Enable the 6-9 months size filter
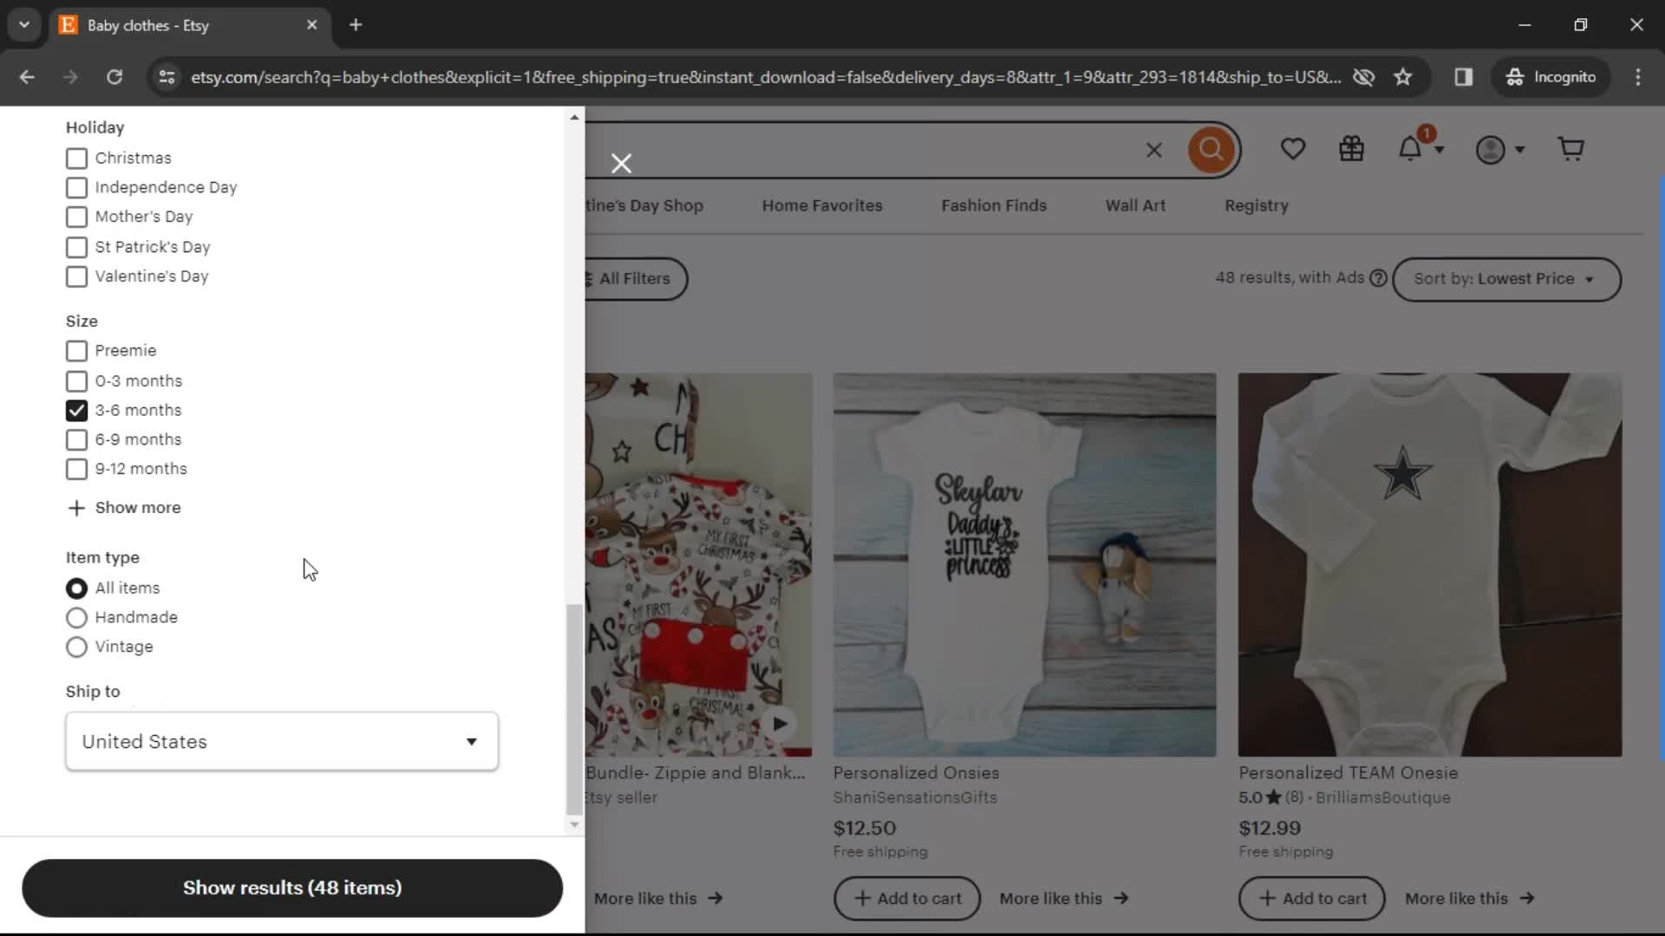The height and width of the screenshot is (936, 1665). pos(76,439)
